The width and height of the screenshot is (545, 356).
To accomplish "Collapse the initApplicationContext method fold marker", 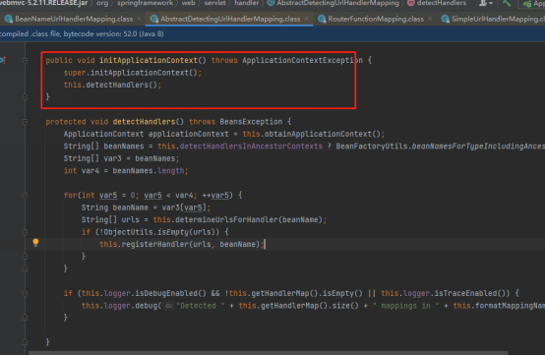I will [x=25, y=60].
